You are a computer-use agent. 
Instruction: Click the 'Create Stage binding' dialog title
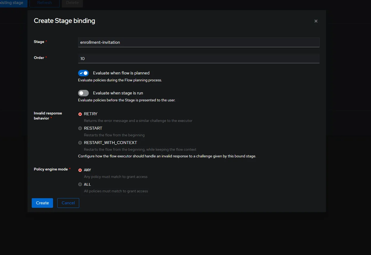(x=64, y=21)
